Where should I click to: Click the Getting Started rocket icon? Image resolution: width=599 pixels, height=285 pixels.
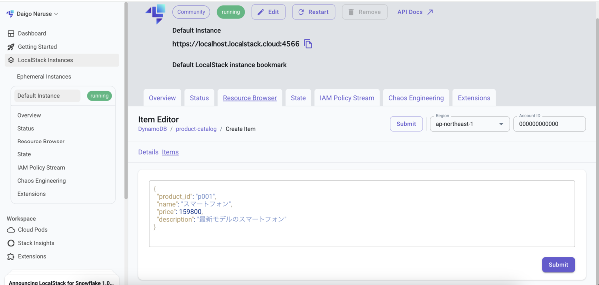click(11, 47)
